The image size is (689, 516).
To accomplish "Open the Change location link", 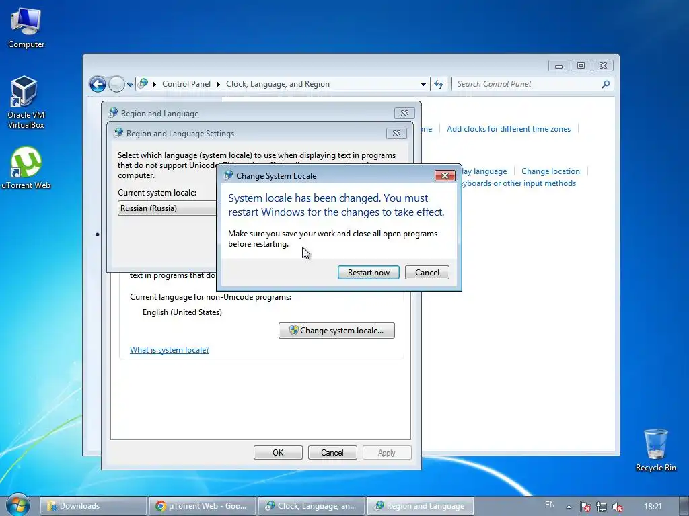I will click(550, 171).
